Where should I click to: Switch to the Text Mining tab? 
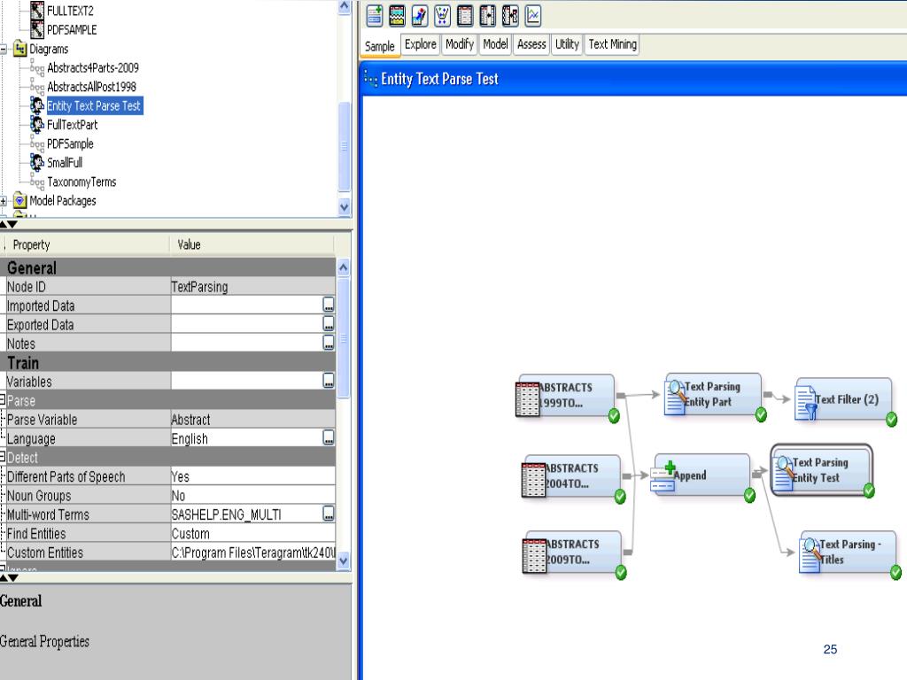(x=613, y=44)
